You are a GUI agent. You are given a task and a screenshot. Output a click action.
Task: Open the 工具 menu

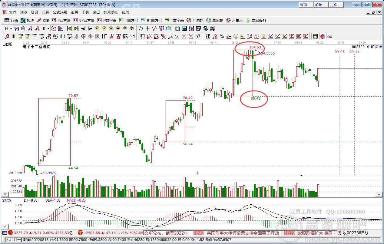point(85,12)
